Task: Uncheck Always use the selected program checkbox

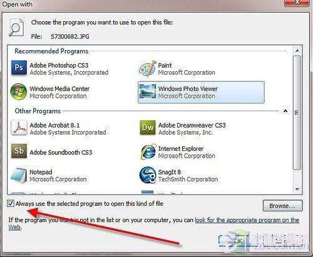Action: 11,203
